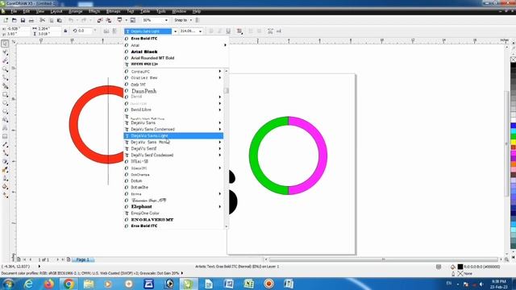Choose the first Eras Bold ITC entry

coord(144,39)
